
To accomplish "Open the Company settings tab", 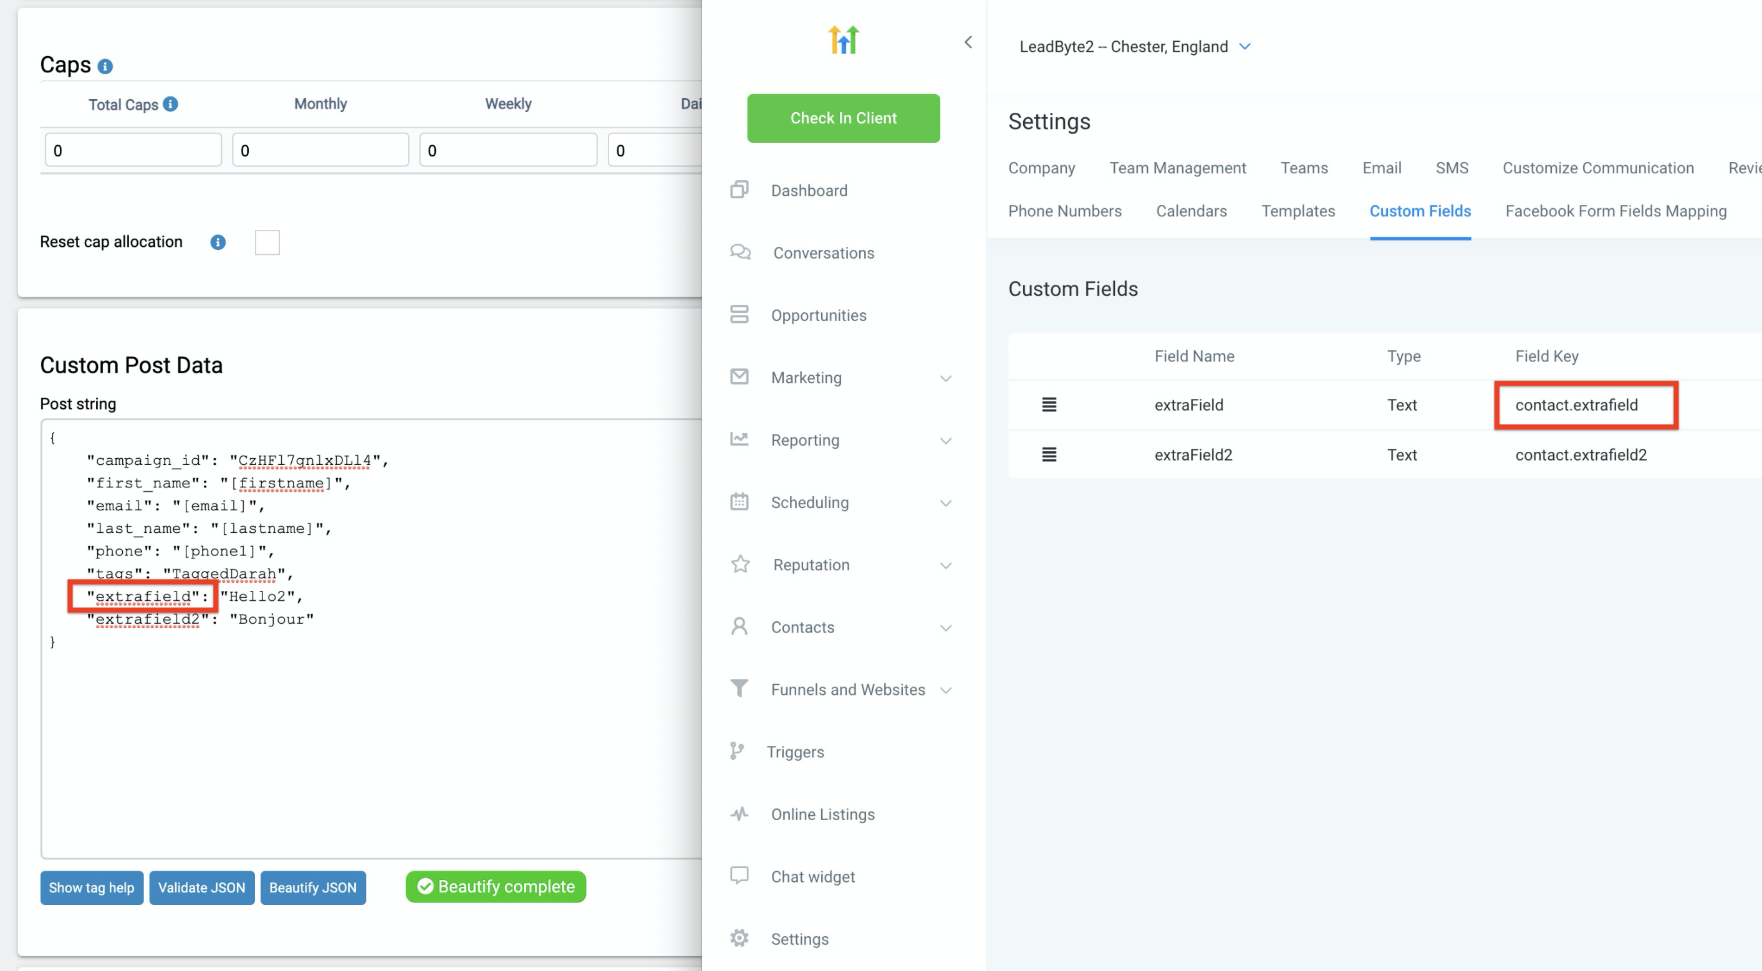I will 1041,168.
